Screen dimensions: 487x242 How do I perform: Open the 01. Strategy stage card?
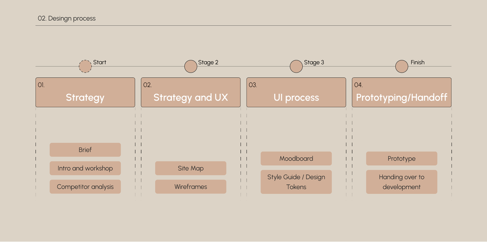pyautogui.click(x=85, y=92)
